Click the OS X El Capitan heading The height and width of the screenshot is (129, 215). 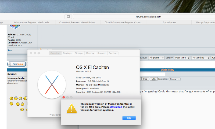pyautogui.click(x=92, y=67)
